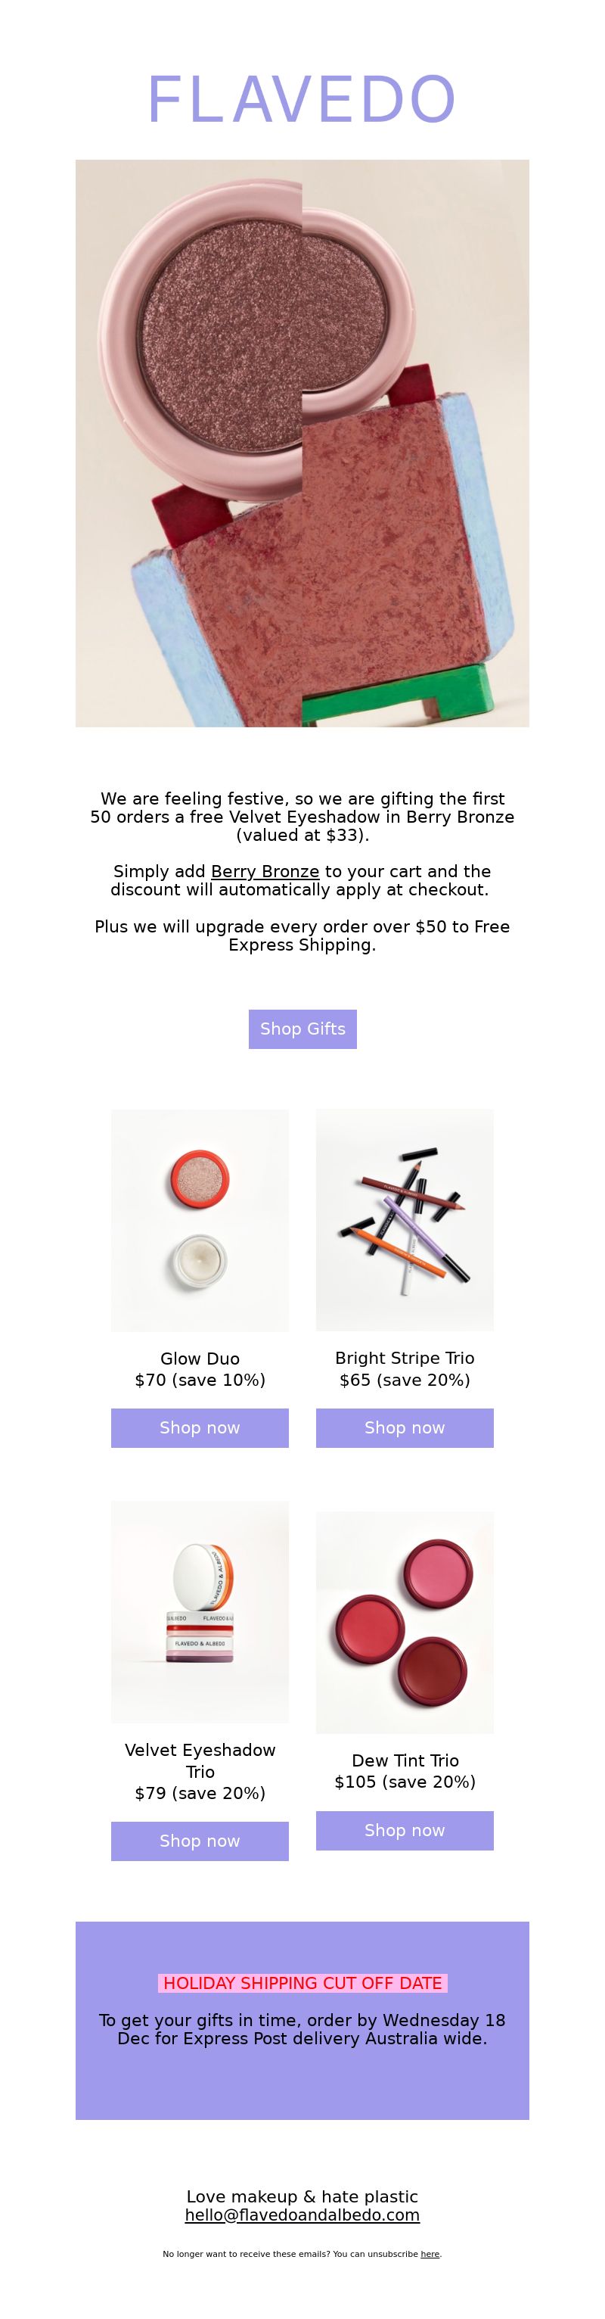Follow the Berry Bronze text link

(x=265, y=871)
